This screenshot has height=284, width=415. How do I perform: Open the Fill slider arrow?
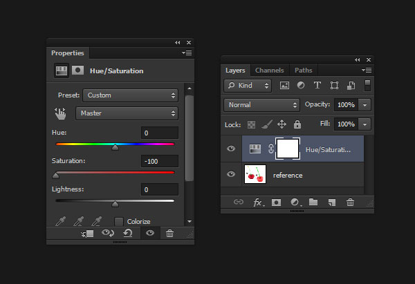[365, 124]
